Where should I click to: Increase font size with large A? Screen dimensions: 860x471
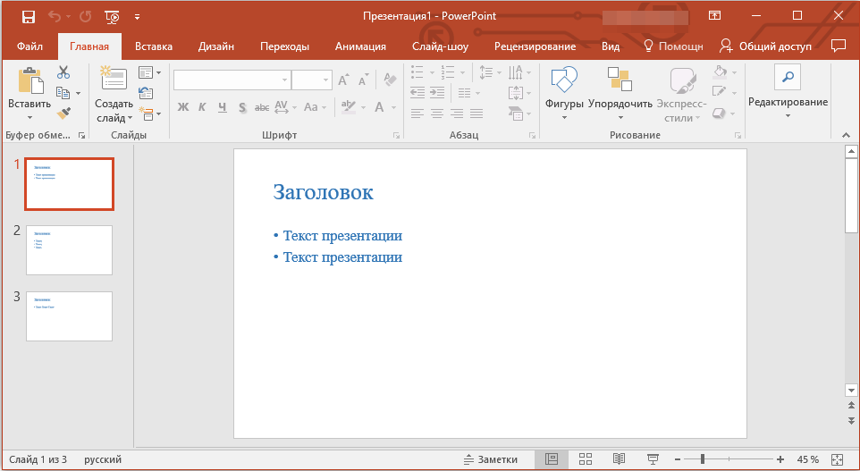pyautogui.click(x=343, y=80)
